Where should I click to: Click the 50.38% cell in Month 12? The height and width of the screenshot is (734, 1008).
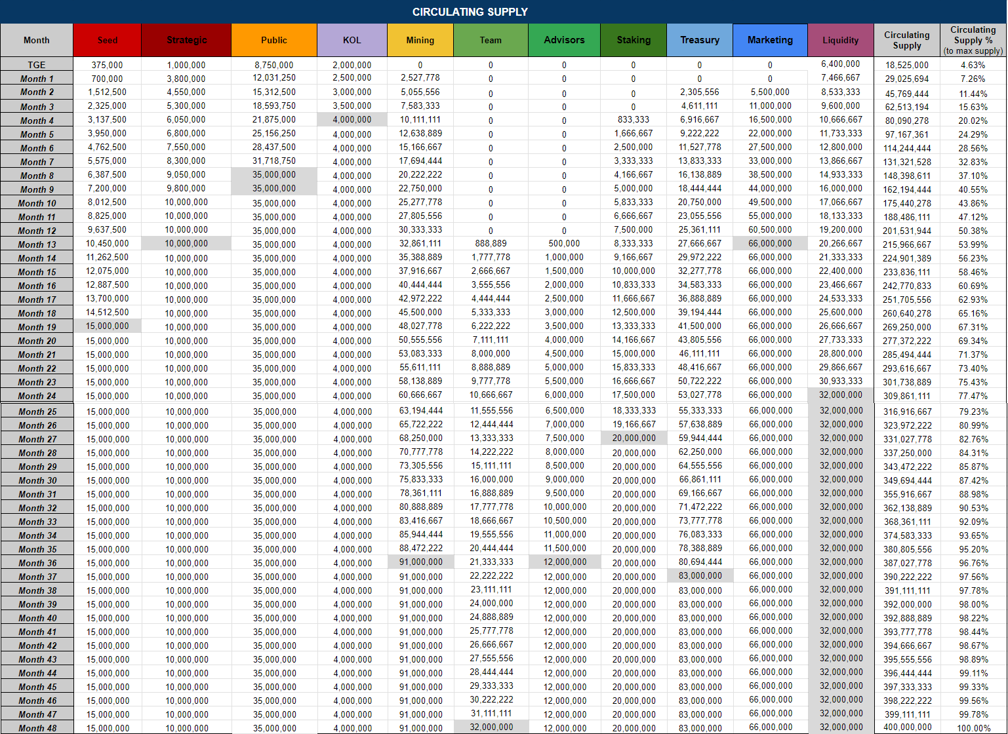coord(973,231)
